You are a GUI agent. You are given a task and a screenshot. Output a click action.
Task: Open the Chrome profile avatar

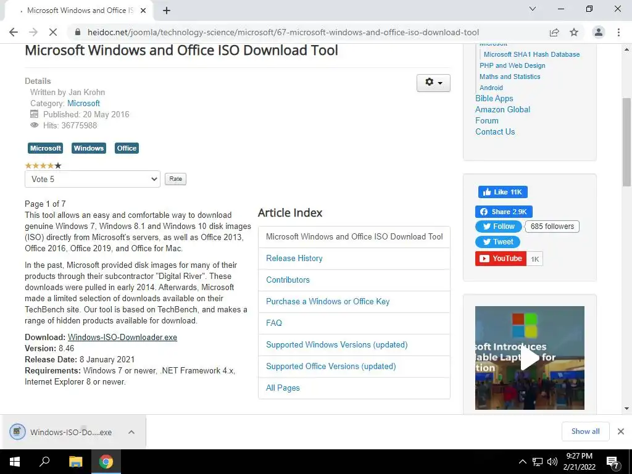click(599, 32)
